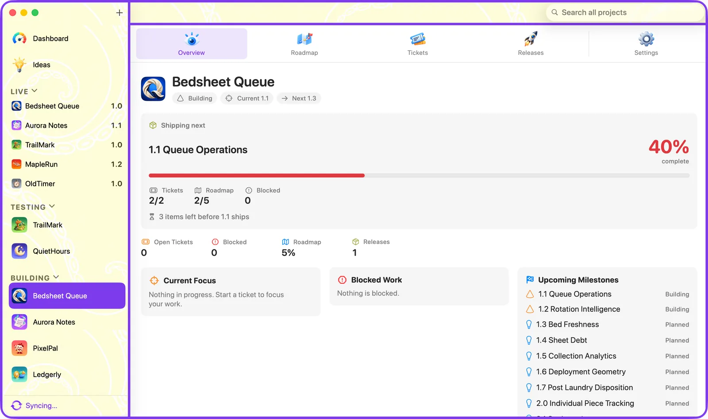Open QuietHours in Testing section

click(x=67, y=251)
